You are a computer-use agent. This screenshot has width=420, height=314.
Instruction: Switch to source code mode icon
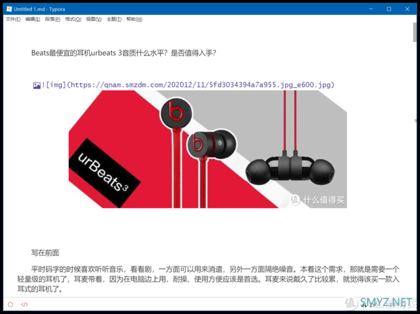(x=24, y=304)
